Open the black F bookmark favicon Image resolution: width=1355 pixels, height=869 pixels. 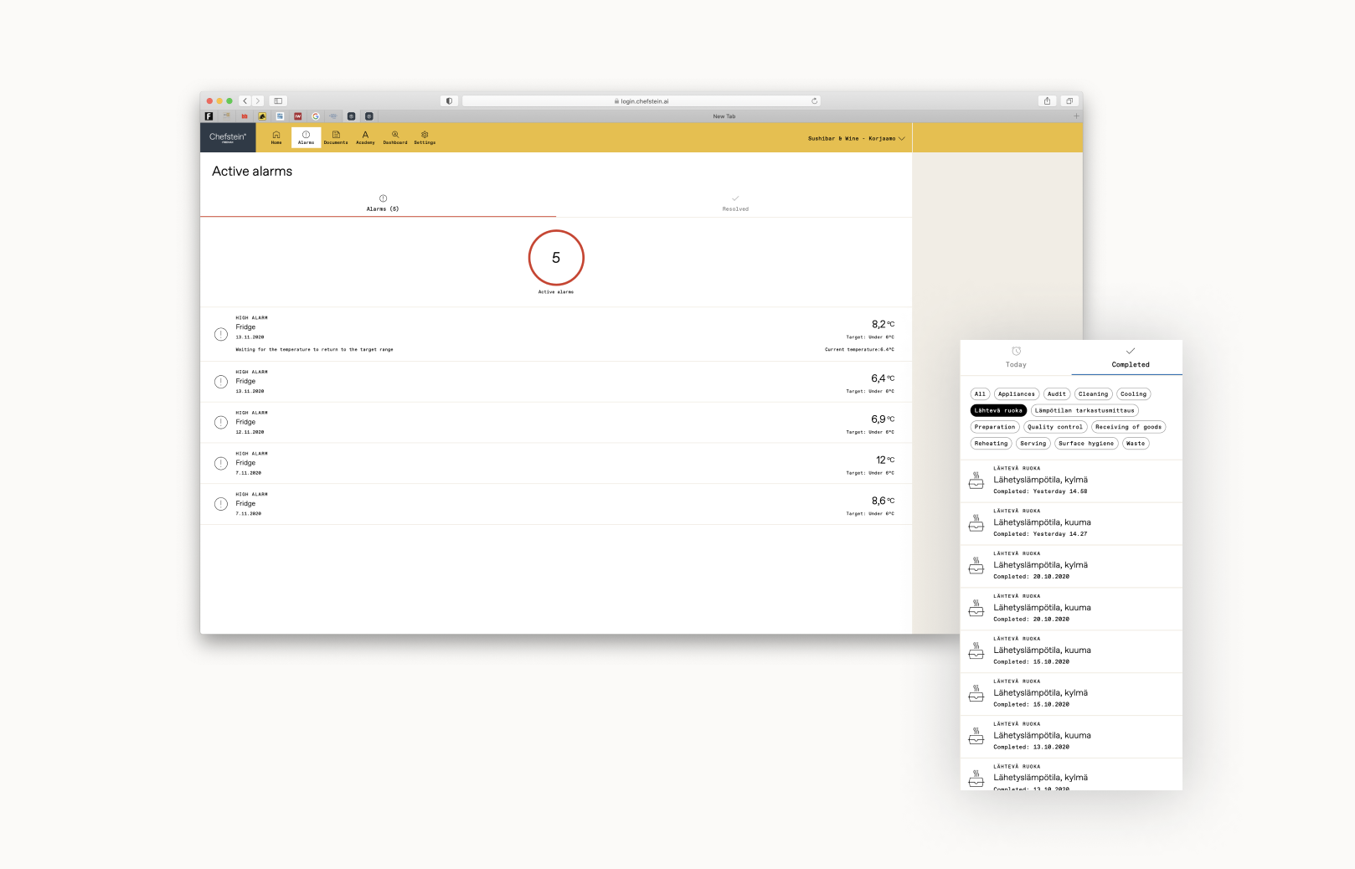[209, 116]
